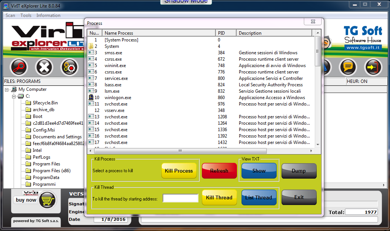This screenshot has height=231, width=390.
Task: Click the buy now button
Action: click(26, 200)
